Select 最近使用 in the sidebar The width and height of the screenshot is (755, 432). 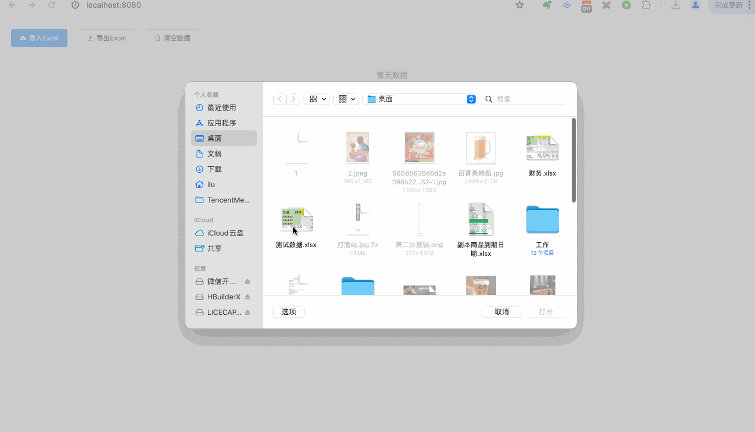(224, 107)
